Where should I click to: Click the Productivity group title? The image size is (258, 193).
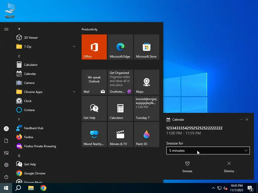(x=89, y=29)
